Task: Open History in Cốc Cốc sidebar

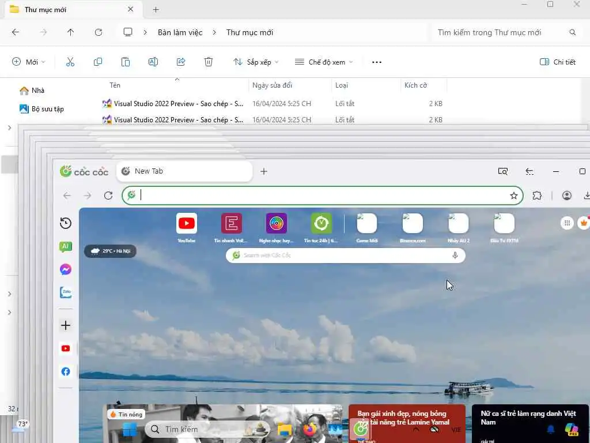Action: pyautogui.click(x=66, y=223)
